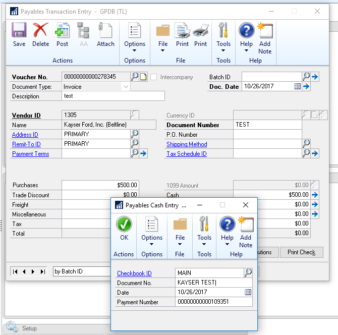Click the Payment Terms link

30,154
